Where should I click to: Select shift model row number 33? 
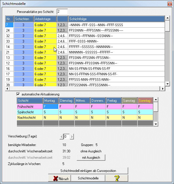tap(85, 41)
